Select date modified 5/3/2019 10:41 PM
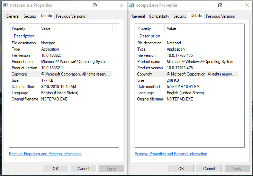The width and height of the screenshot is (253, 176). click(x=183, y=87)
